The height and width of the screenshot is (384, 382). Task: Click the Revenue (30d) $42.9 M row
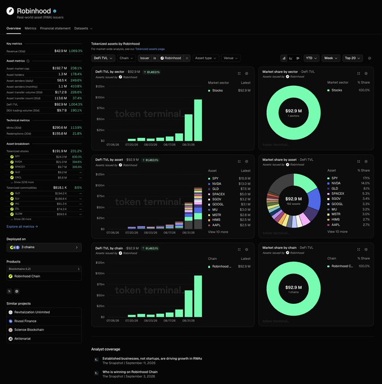pos(44,51)
